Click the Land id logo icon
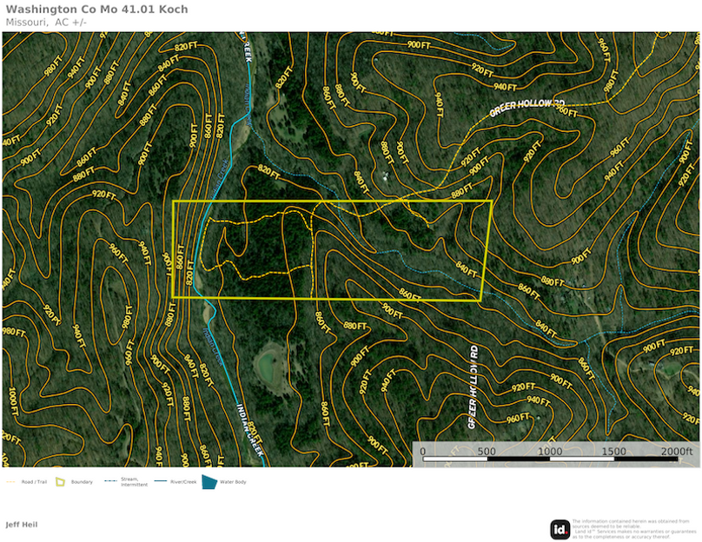This screenshot has width=702, height=542. pos(560,529)
